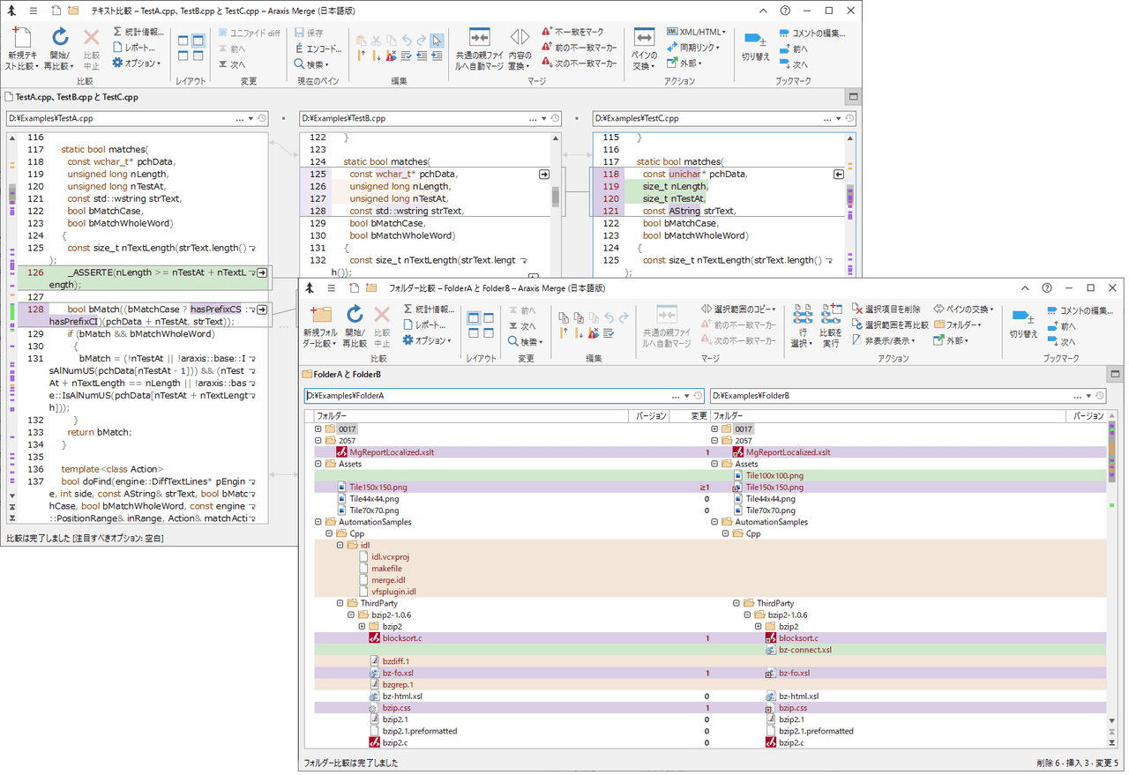Click 選択範囲を再比較 in folder comparison
The width and height of the screenshot is (1129, 775).
click(x=890, y=324)
